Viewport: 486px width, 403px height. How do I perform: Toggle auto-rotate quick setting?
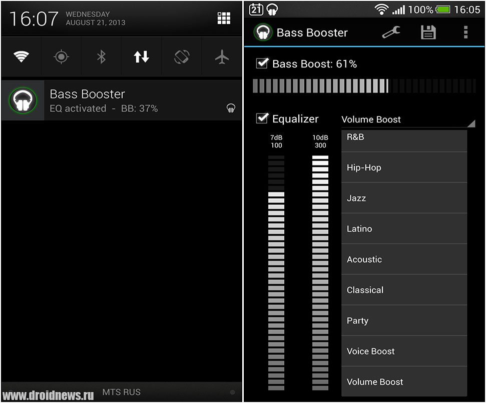tap(182, 56)
